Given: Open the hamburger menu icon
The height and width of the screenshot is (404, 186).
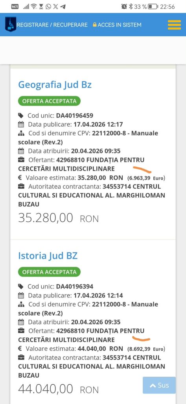Looking at the screenshot, I should [x=174, y=25].
